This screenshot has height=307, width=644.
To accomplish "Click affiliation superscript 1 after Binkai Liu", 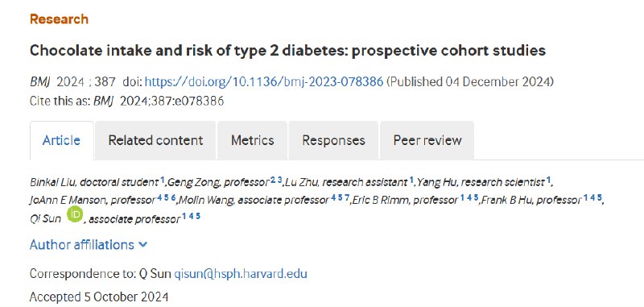I will pos(163,180).
